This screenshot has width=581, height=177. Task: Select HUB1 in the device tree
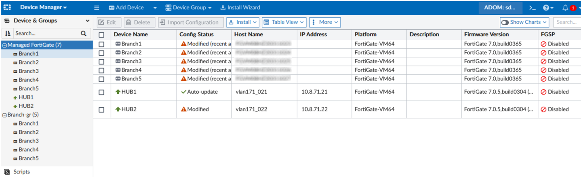[x=26, y=97]
